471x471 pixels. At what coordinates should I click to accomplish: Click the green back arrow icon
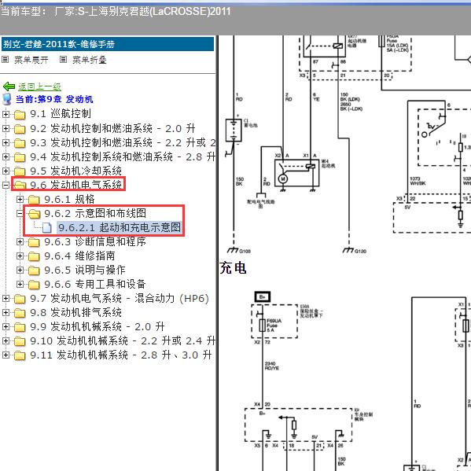coord(9,86)
